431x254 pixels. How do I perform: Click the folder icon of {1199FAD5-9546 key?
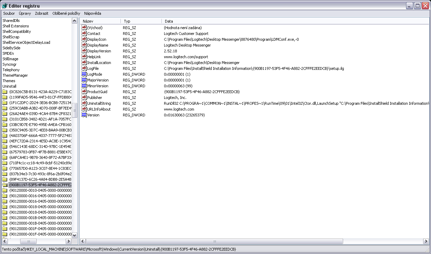[x=5, y=97]
